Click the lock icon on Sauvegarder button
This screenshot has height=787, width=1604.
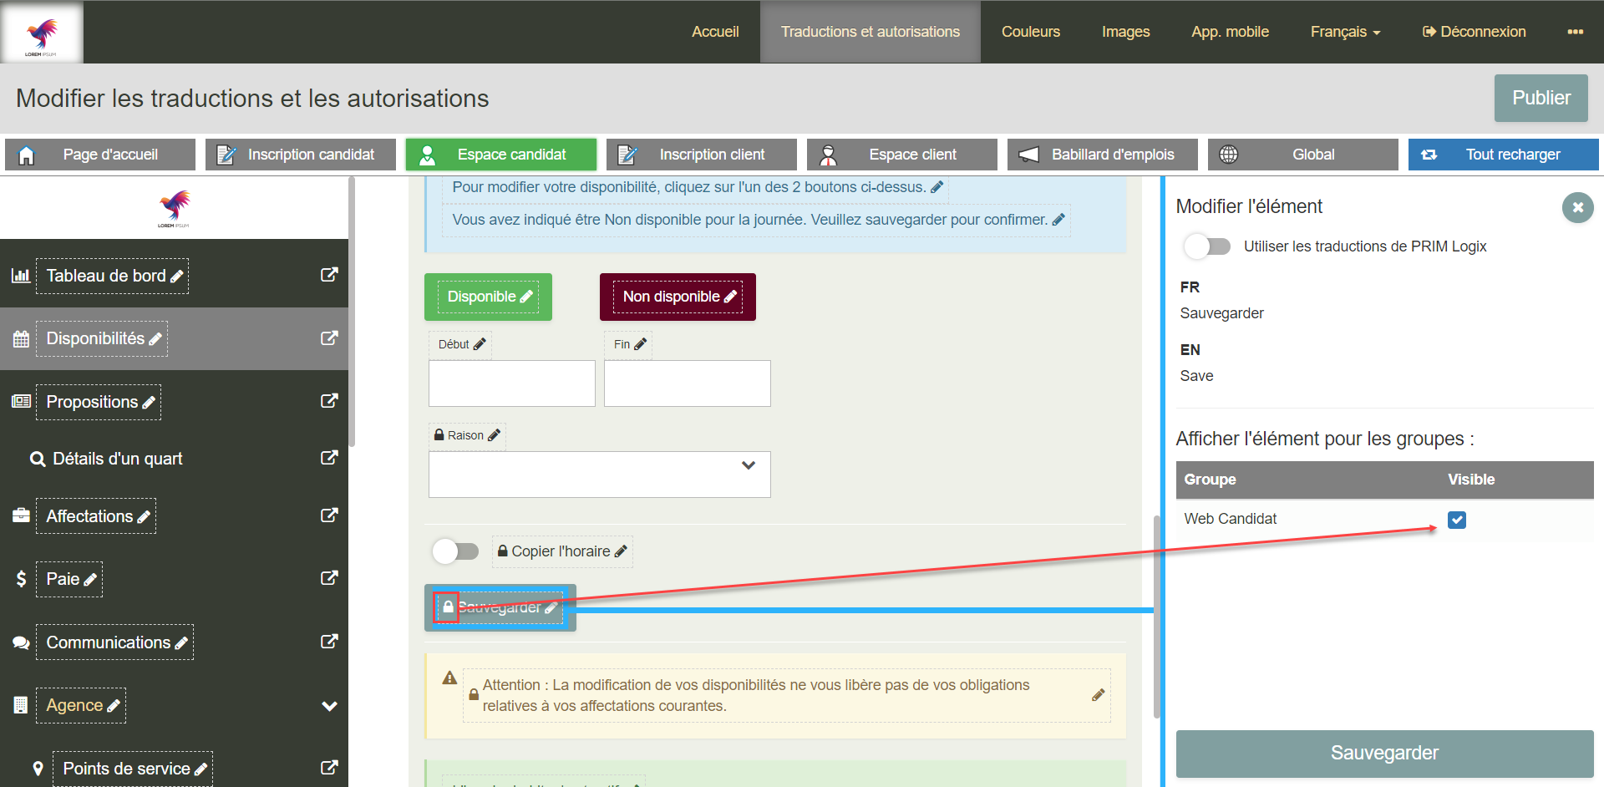tap(448, 607)
